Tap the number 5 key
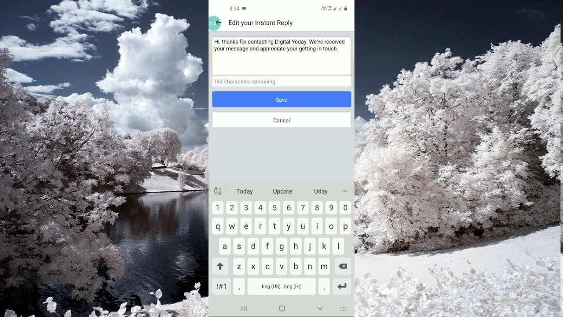563x317 pixels. 274,207
